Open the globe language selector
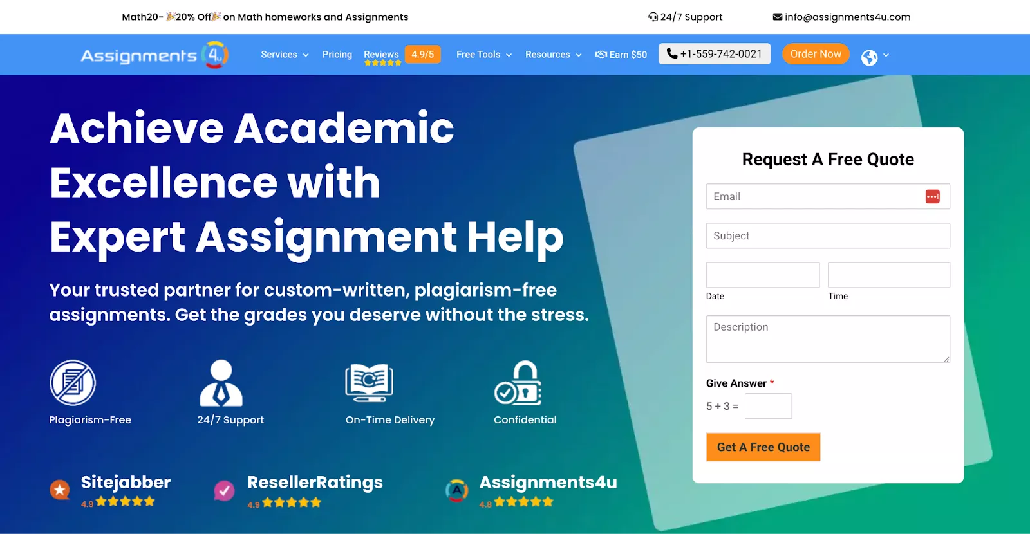The width and height of the screenshot is (1030, 534). [869, 58]
